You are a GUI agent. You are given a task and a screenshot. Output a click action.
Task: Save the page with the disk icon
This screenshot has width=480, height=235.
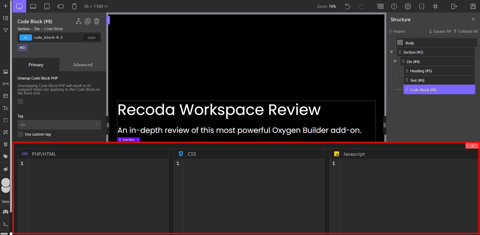click(x=473, y=6)
